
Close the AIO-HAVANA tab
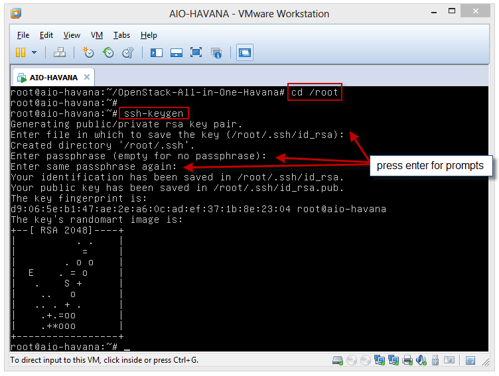(x=87, y=77)
